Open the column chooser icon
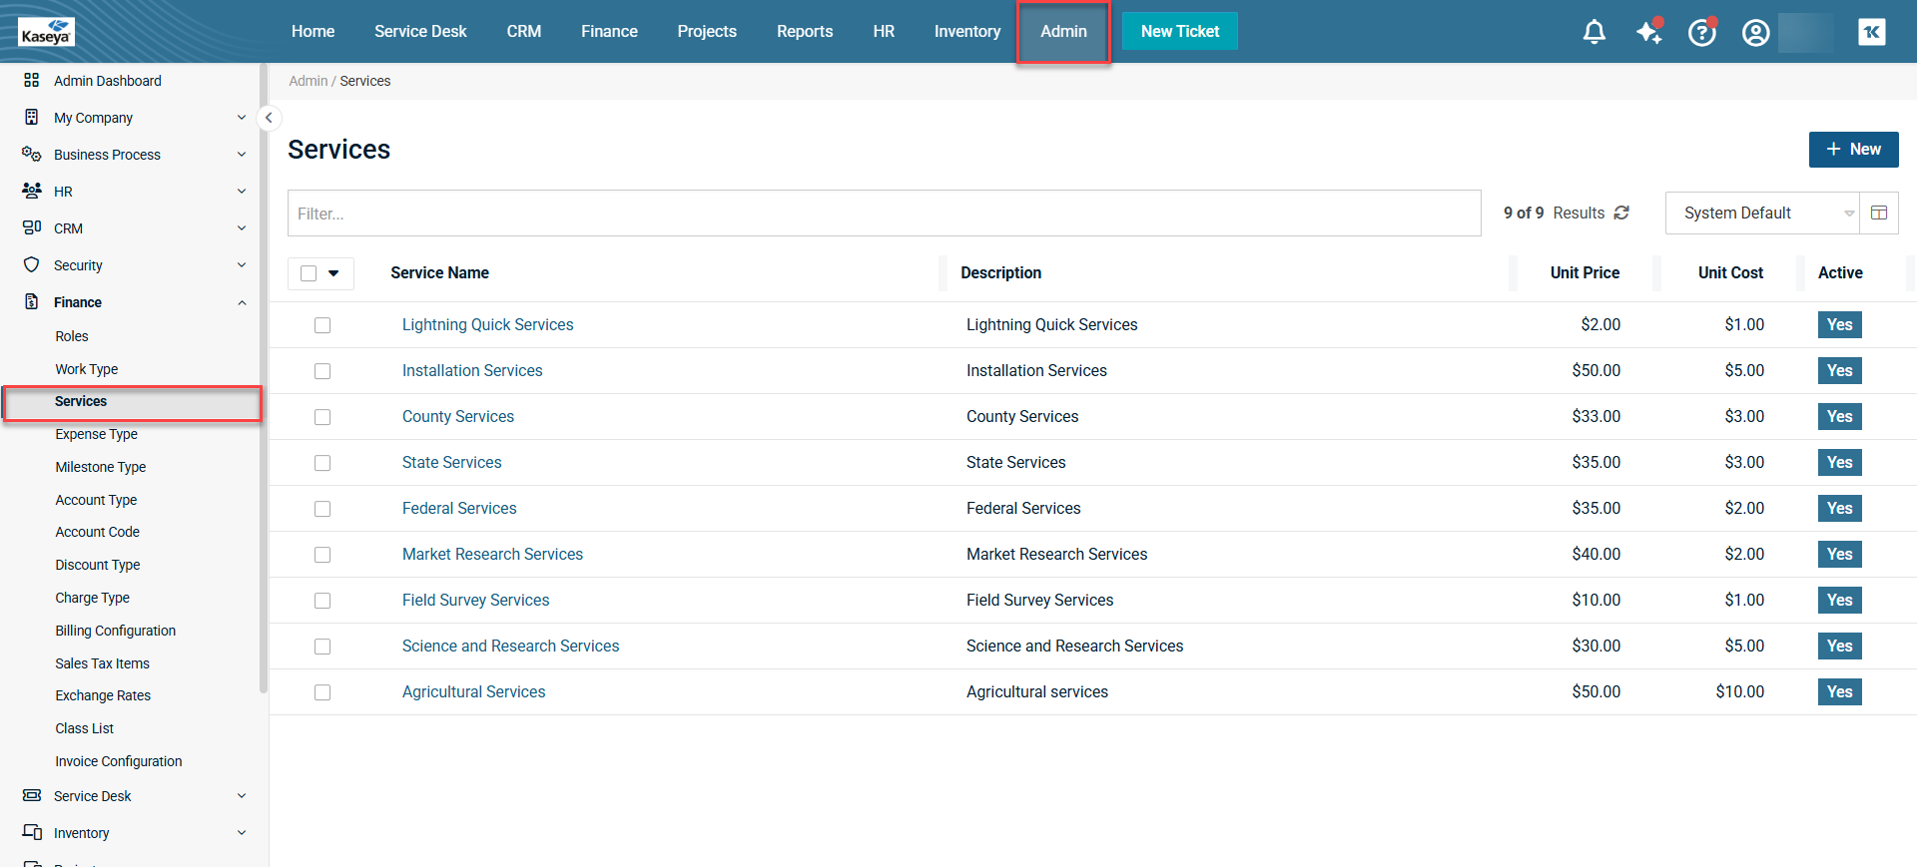 coord(1878,213)
